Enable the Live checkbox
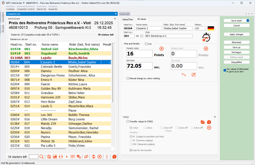255x165 pixels. pos(146,44)
